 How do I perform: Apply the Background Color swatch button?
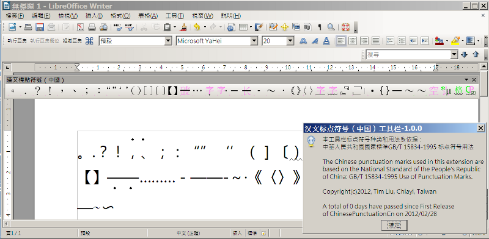tap(471, 41)
